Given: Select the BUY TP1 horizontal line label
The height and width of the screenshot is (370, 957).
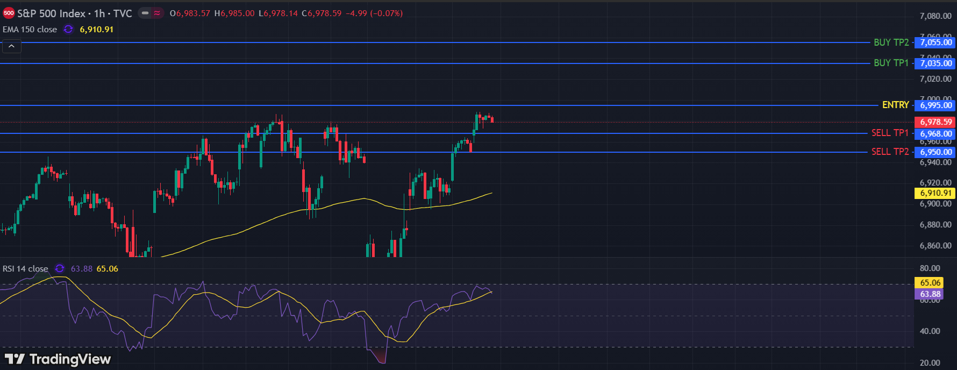Looking at the screenshot, I should point(891,63).
